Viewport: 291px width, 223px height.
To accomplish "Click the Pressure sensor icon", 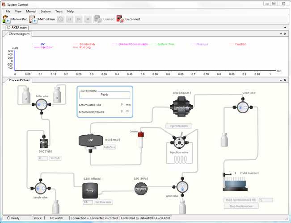I will coord(141,189).
